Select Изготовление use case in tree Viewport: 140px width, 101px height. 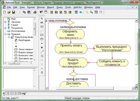click(18, 31)
